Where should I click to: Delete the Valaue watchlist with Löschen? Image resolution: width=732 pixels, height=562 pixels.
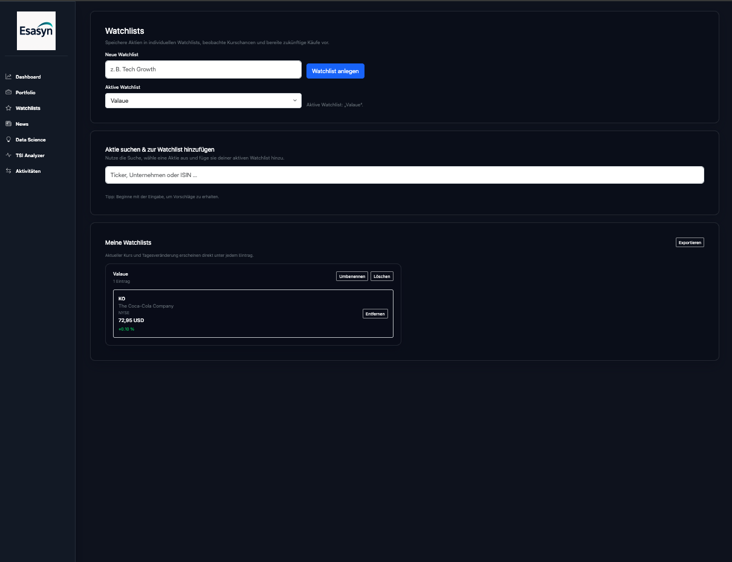click(x=381, y=276)
